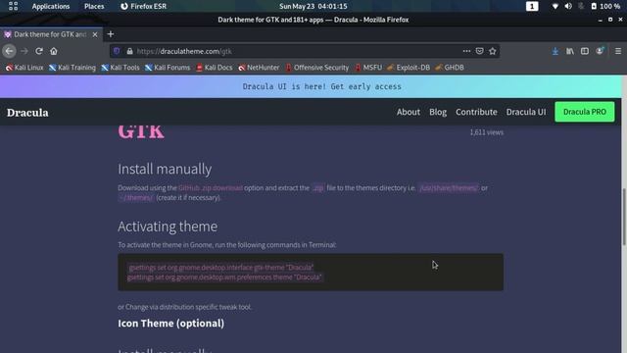
Task: Open the About page
Action: 409,112
